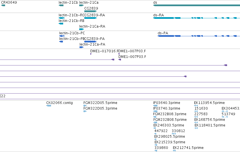This screenshot has width=240, height=152.
Task: Open the EK168756.5prime EST label
Action: (x=210, y=120)
